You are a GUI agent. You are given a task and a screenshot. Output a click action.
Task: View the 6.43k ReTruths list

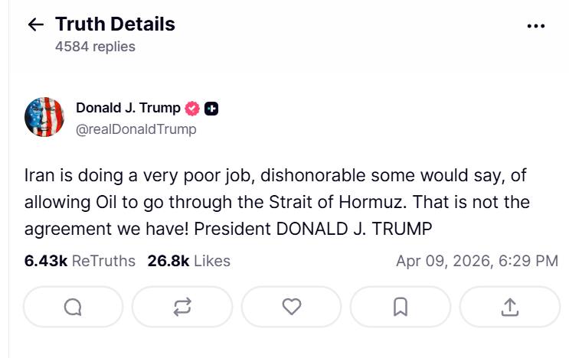click(80, 261)
